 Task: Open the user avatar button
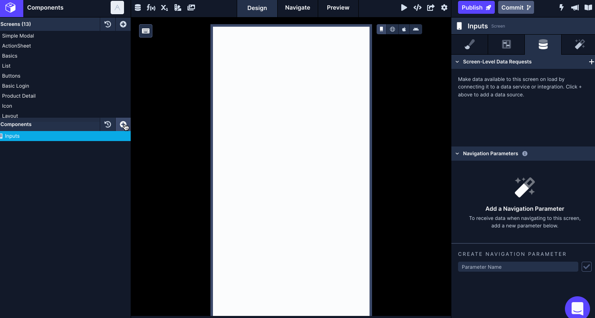[117, 8]
